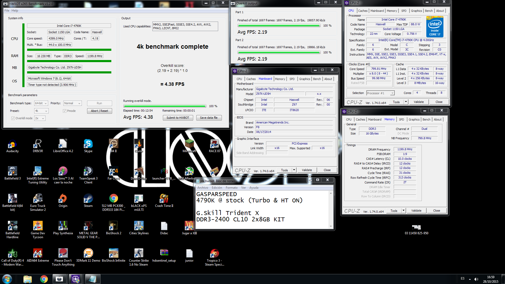Click the Submit to HWBOT button

[x=178, y=118]
